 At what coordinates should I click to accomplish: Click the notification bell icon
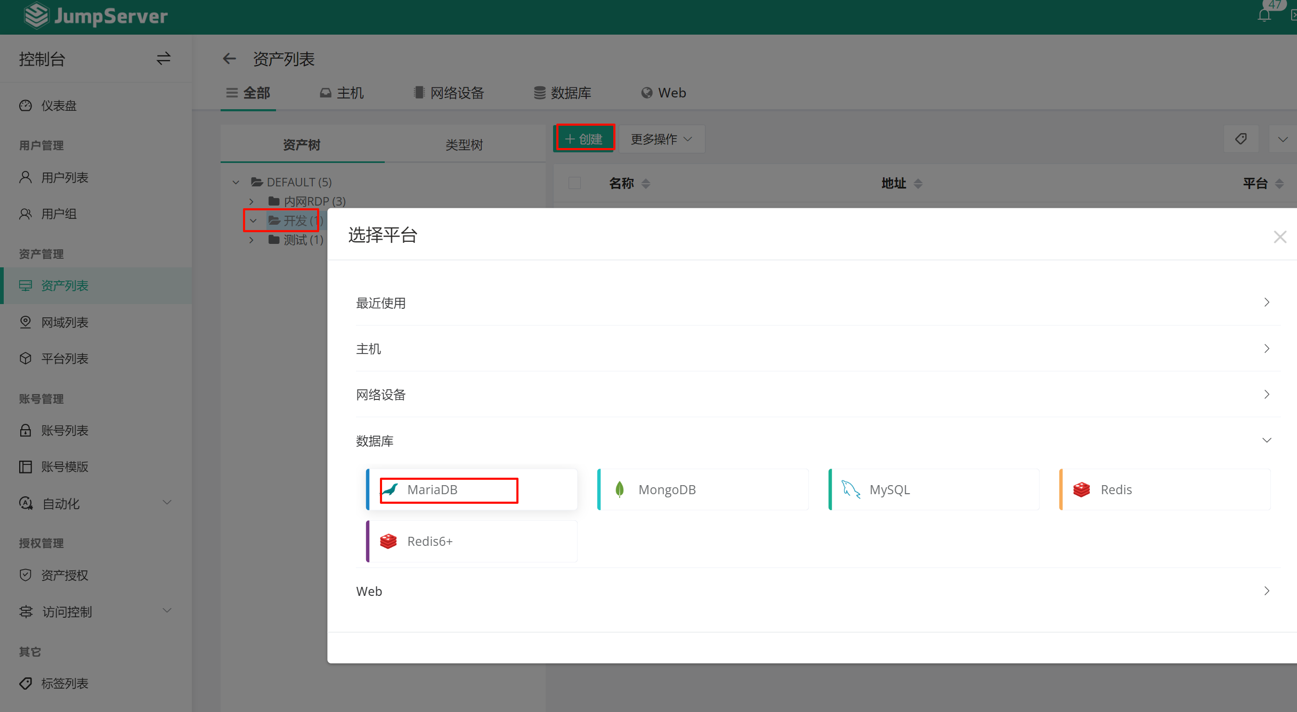[1264, 15]
